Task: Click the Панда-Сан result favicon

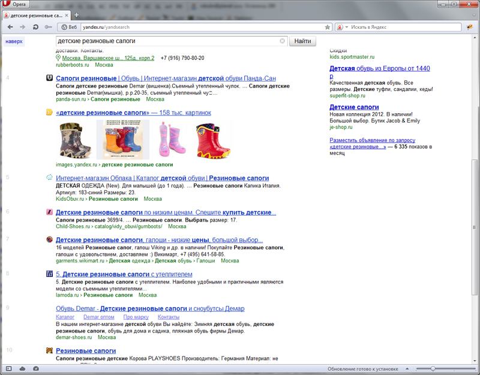Action: click(49, 78)
